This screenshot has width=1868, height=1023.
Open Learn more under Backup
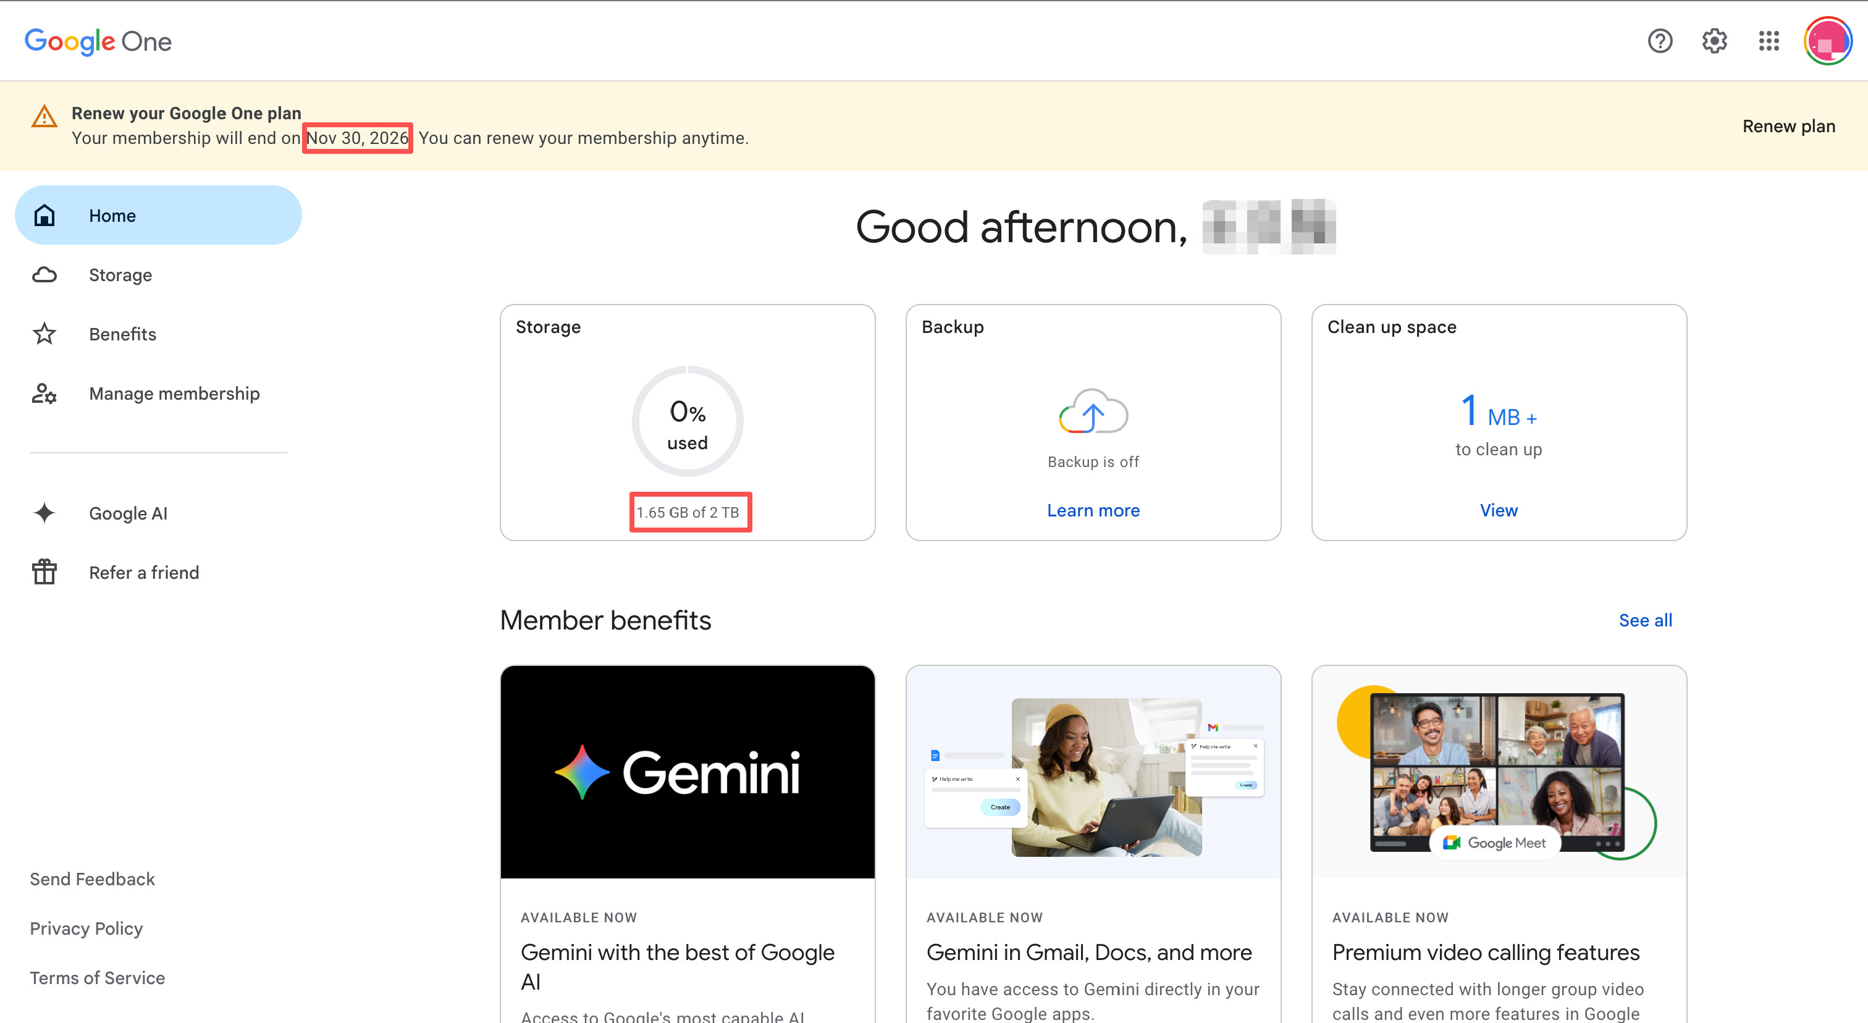1093,510
